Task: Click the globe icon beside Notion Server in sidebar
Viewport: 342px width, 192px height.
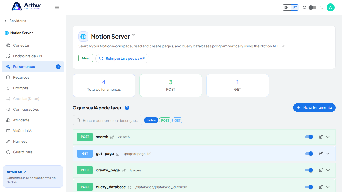Action: [7, 33]
